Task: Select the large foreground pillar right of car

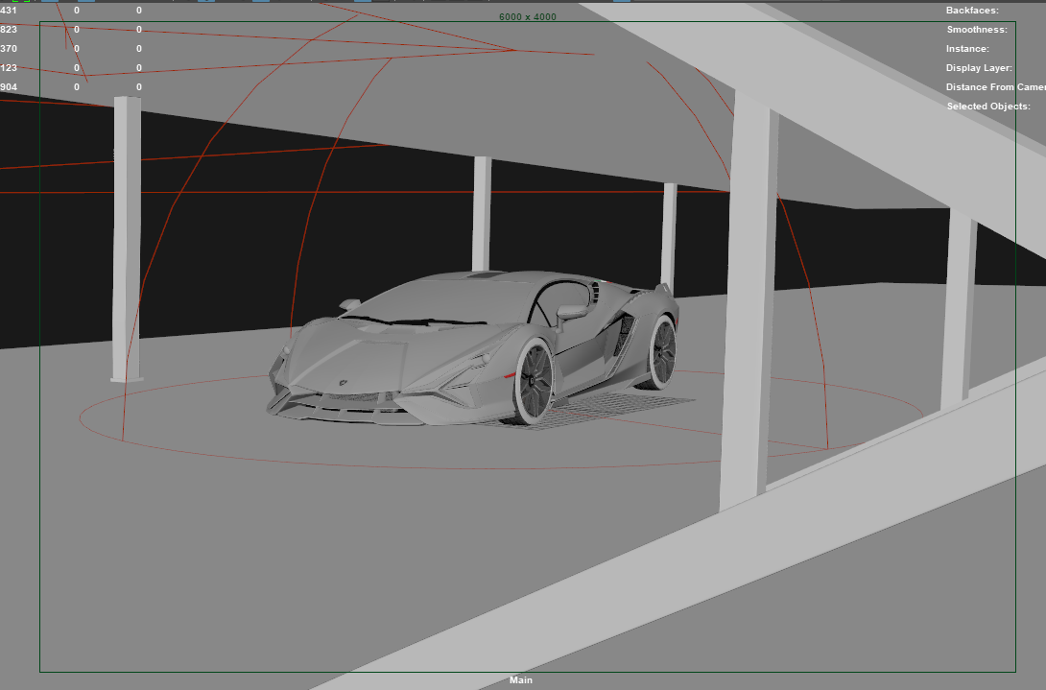Action: tap(750, 300)
